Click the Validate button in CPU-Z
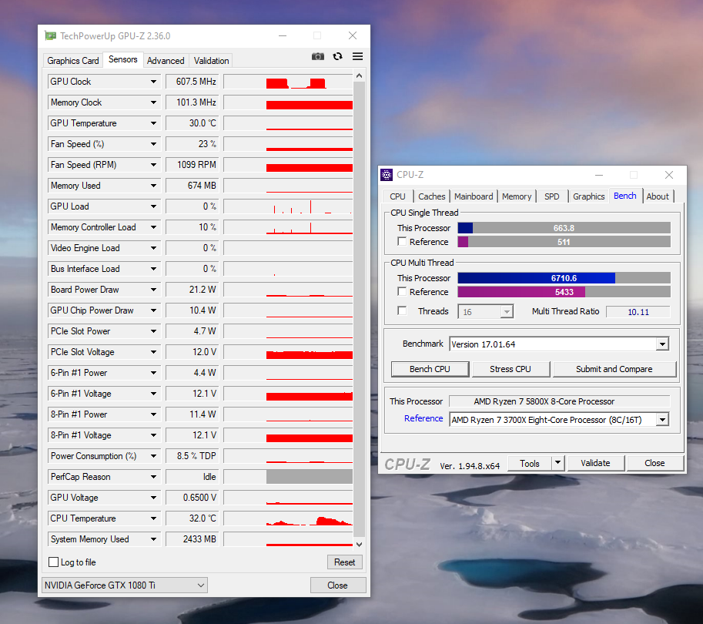This screenshot has width=703, height=624. [595, 463]
